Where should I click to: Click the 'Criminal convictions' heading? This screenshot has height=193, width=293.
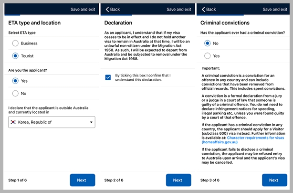coord(225,23)
